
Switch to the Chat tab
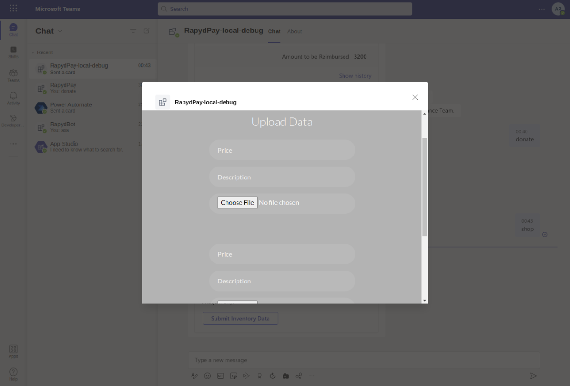274,31
